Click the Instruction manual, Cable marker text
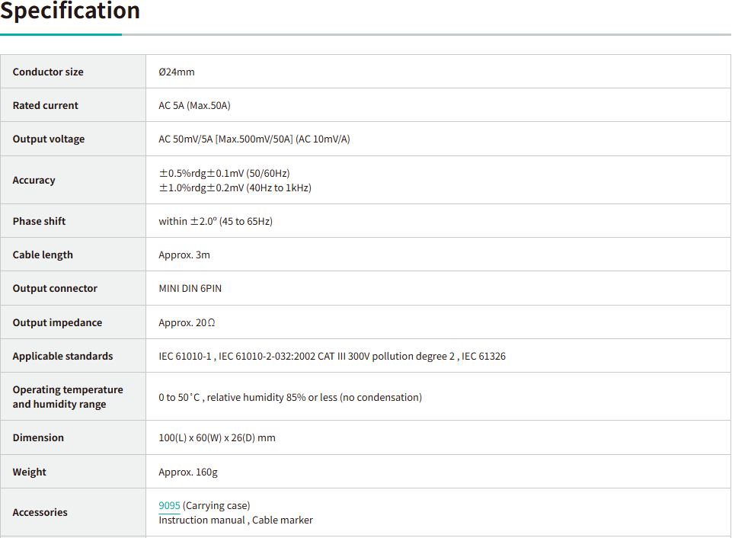 click(x=235, y=520)
